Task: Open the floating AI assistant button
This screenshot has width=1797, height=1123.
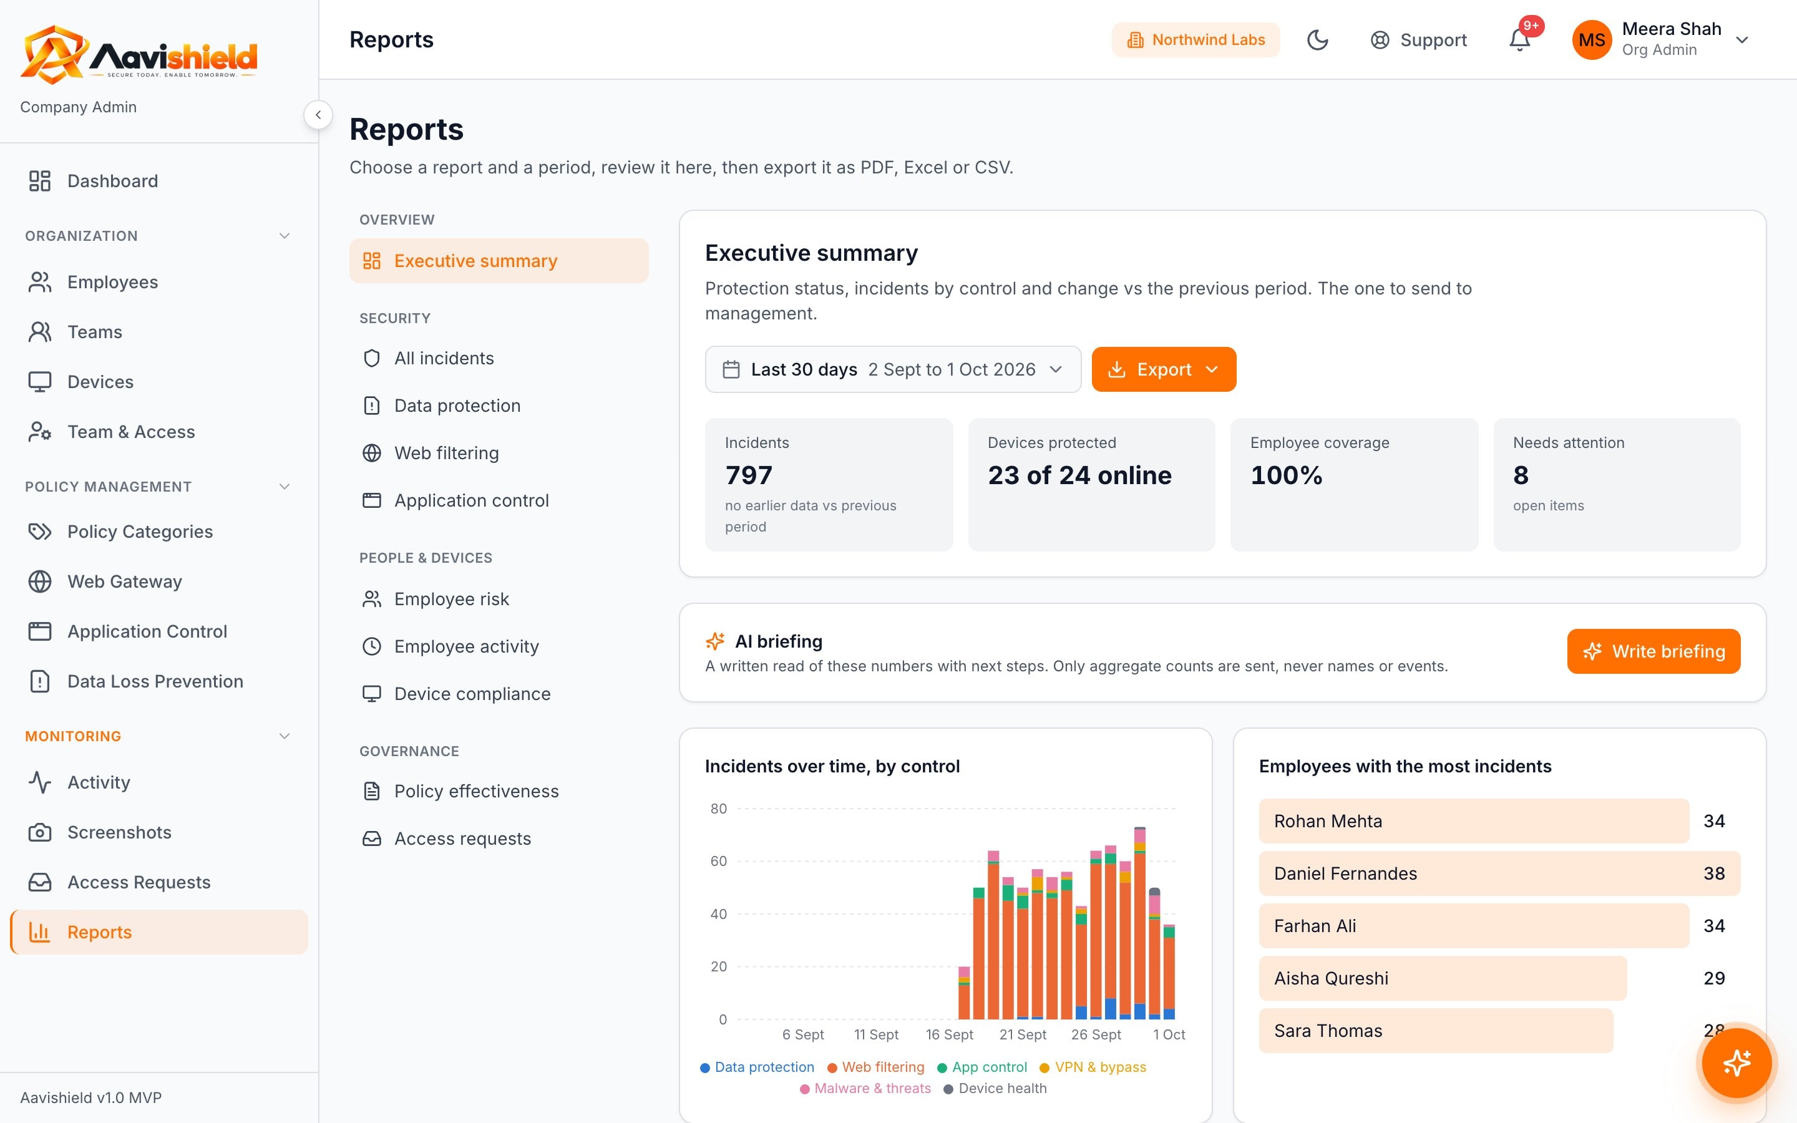Action: tap(1737, 1063)
